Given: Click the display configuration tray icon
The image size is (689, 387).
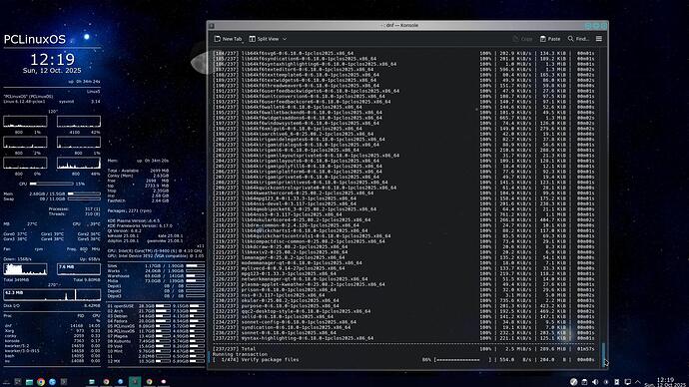Looking at the screenshot, I should pyautogui.click(x=628, y=382).
